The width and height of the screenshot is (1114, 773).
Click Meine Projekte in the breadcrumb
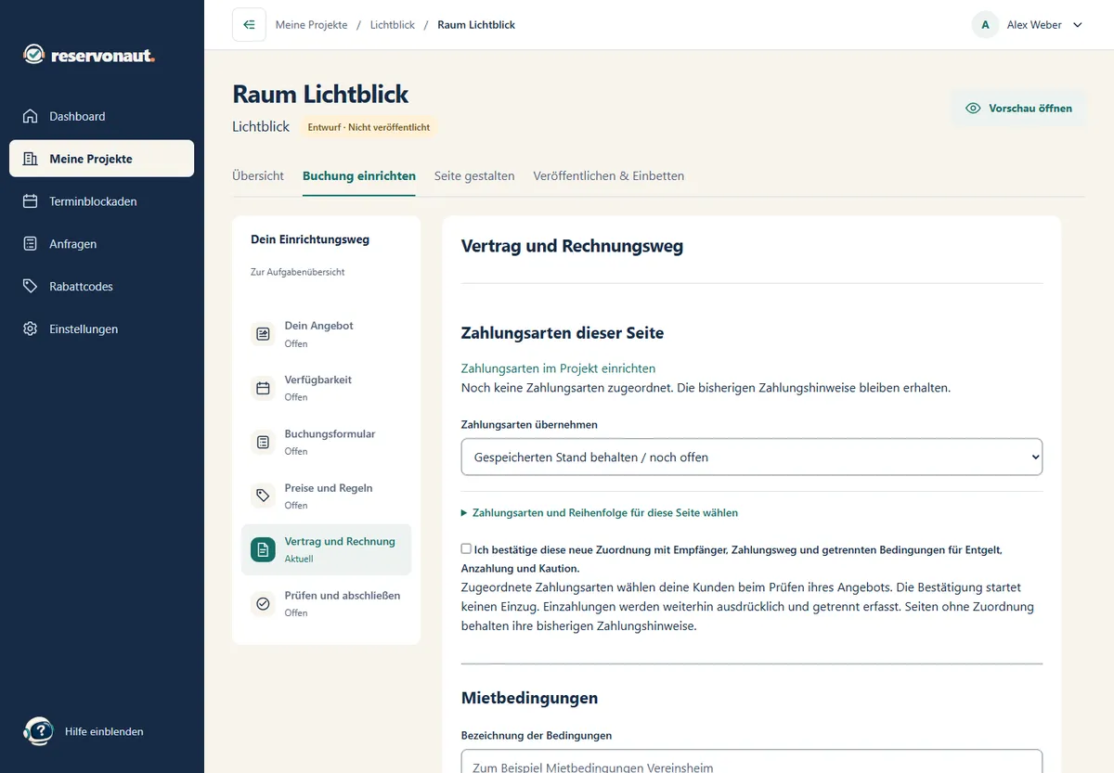pyautogui.click(x=311, y=25)
